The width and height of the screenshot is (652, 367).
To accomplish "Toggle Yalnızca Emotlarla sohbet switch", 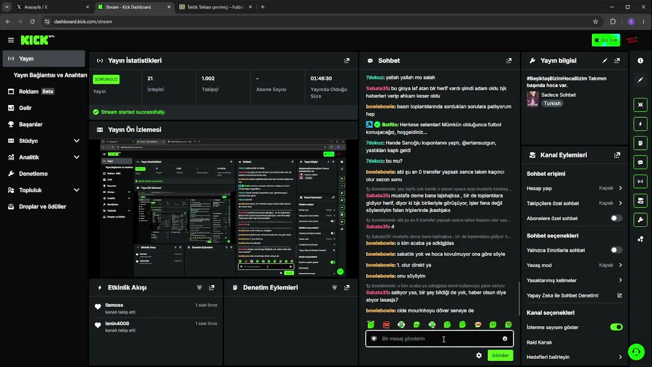I will pyautogui.click(x=616, y=250).
